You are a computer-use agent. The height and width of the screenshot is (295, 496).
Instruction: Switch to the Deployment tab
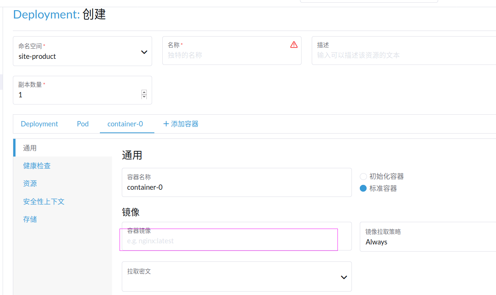click(39, 124)
